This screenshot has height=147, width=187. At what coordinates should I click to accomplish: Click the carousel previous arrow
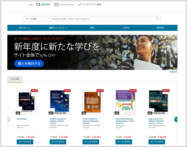click(x=9, y=119)
